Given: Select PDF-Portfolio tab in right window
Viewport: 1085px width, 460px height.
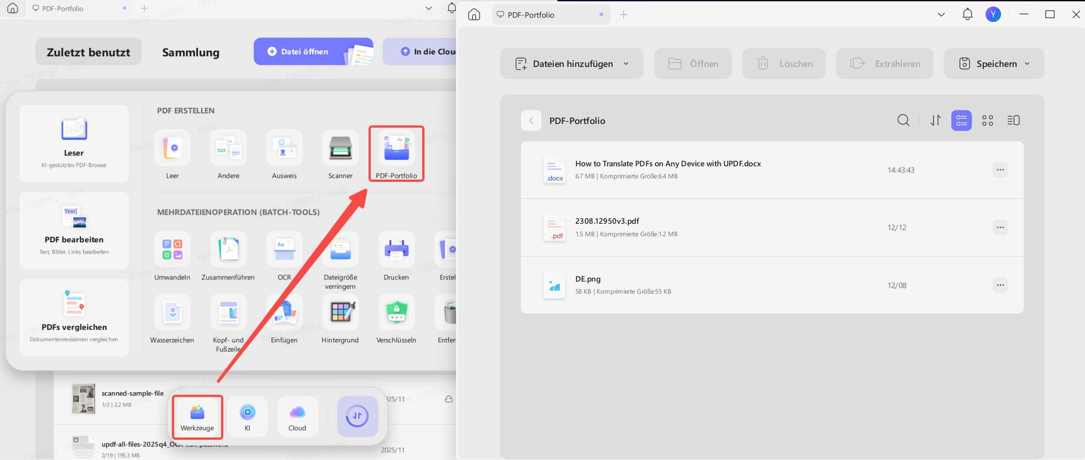Looking at the screenshot, I should 551,15.
